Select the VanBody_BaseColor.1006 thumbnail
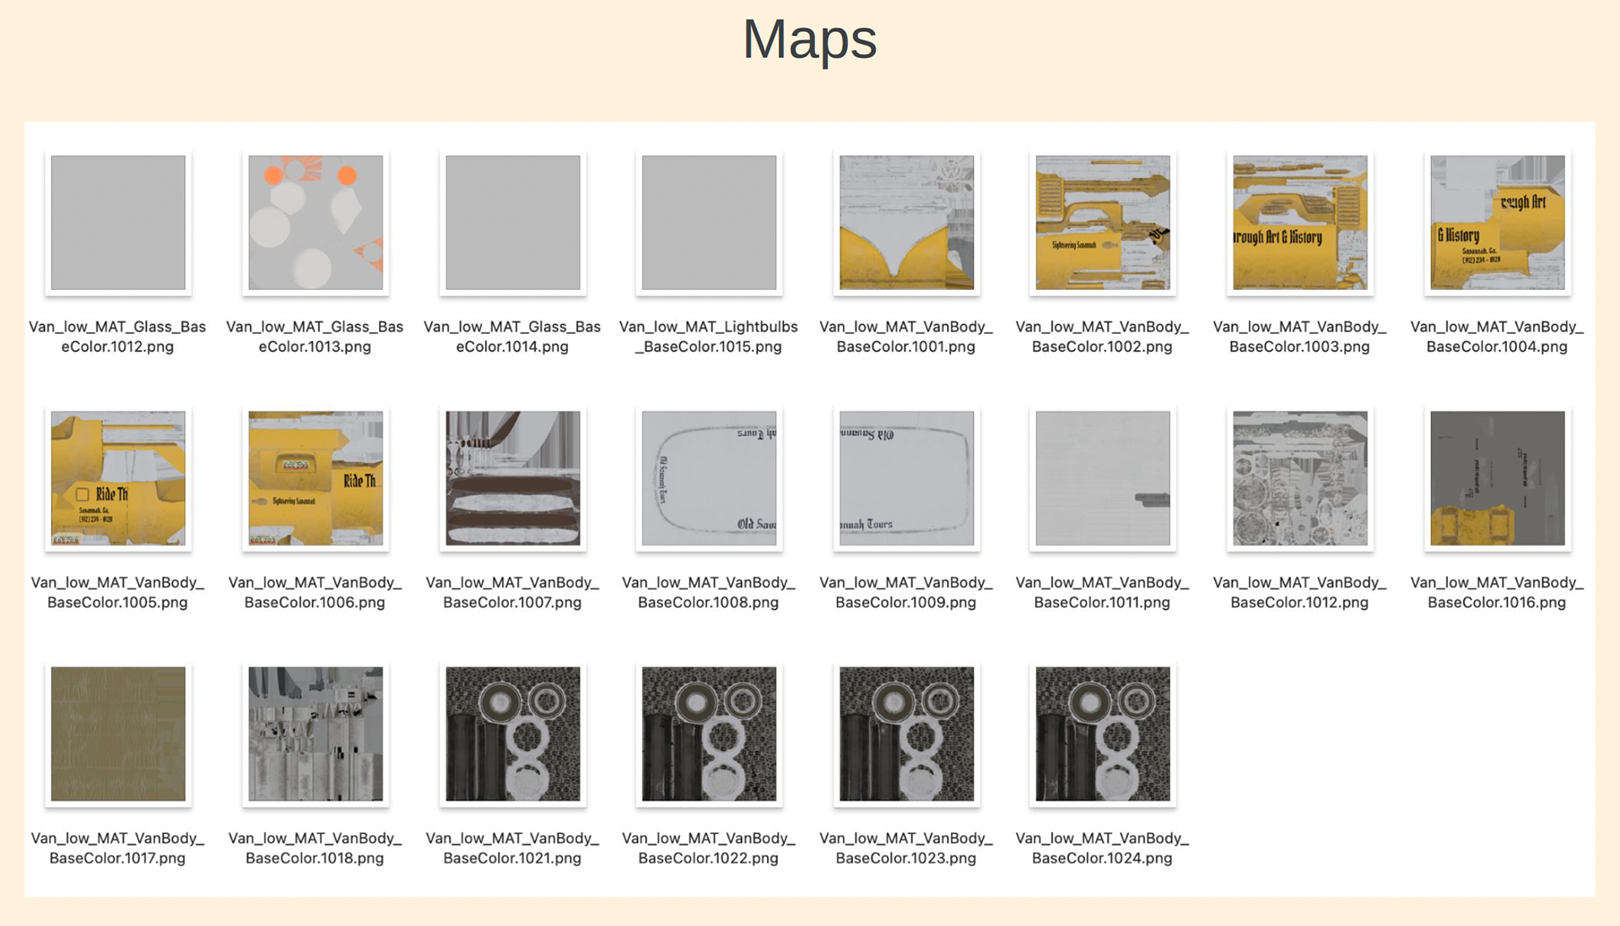1620x926 pixels. pyautogui.click(x=316, y=478)
